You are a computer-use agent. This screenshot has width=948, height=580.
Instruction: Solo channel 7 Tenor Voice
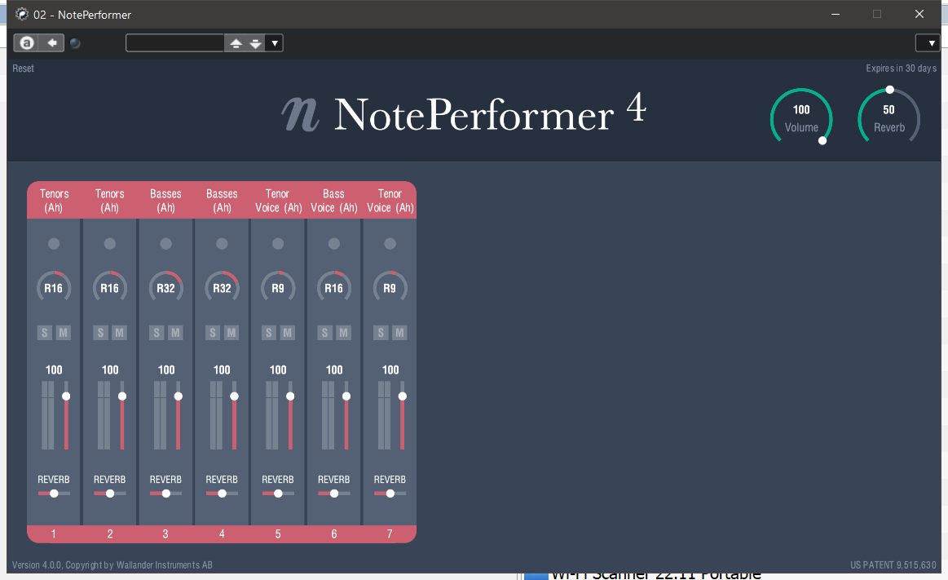click(381, 333)
